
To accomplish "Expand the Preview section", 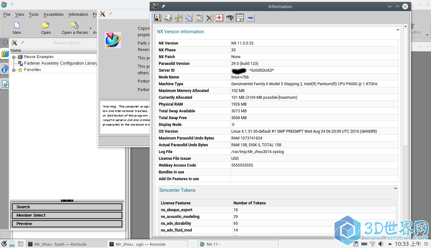I will click(x=67, y=224).
